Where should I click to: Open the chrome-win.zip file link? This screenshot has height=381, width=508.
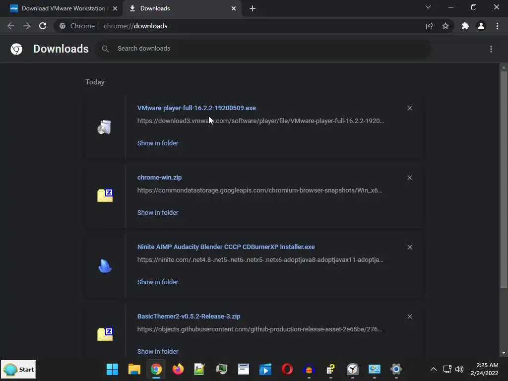[159, 177]
